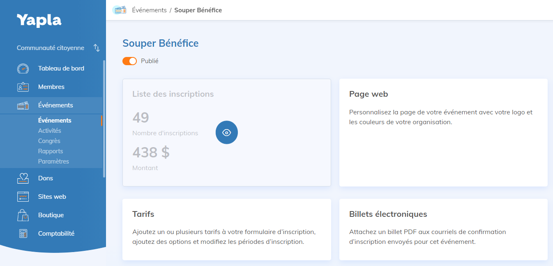Open Rapports in the Événements submenu
This screenshot has width=553, height=266.
(51, 151)
